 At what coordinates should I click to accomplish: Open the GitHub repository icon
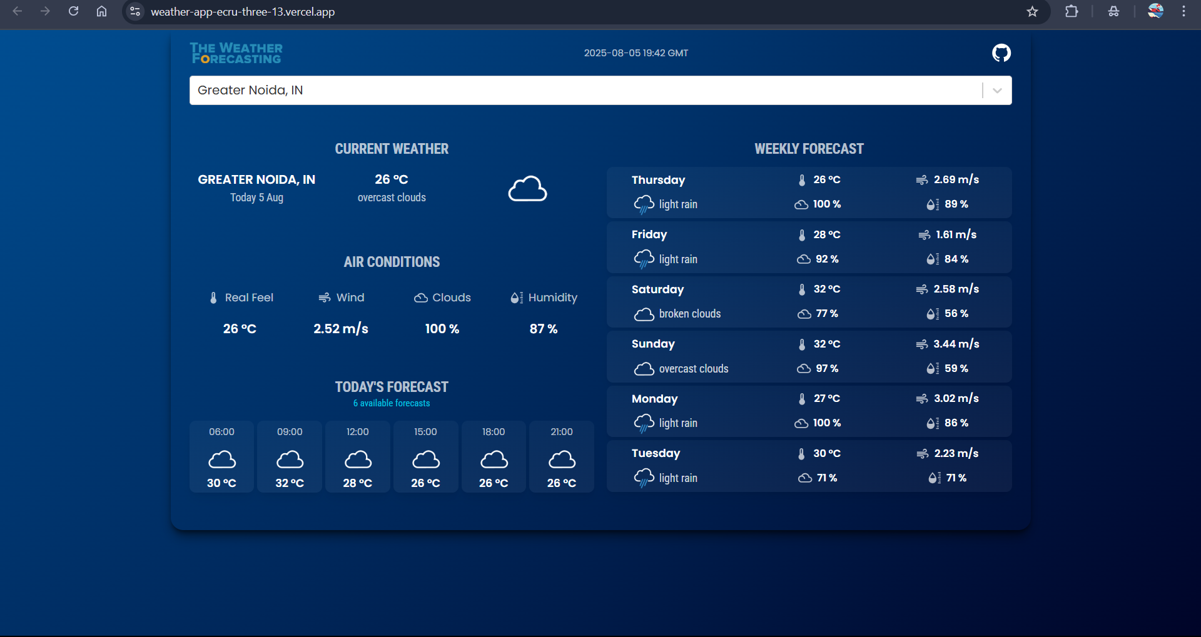(1001, 53)
